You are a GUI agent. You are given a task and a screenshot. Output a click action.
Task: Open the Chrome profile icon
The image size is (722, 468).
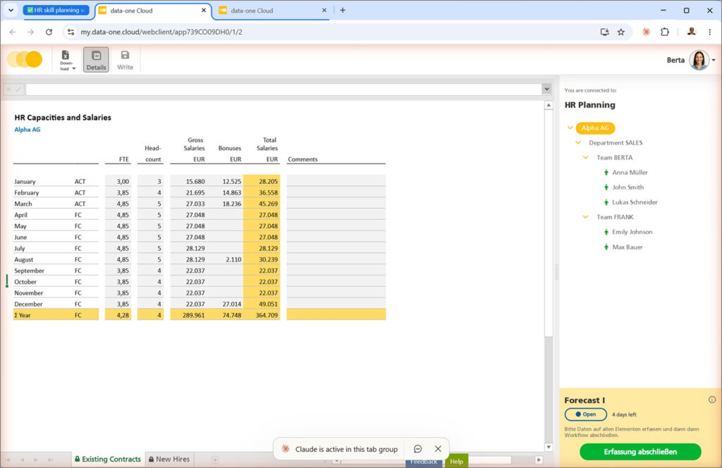point(691,32)
